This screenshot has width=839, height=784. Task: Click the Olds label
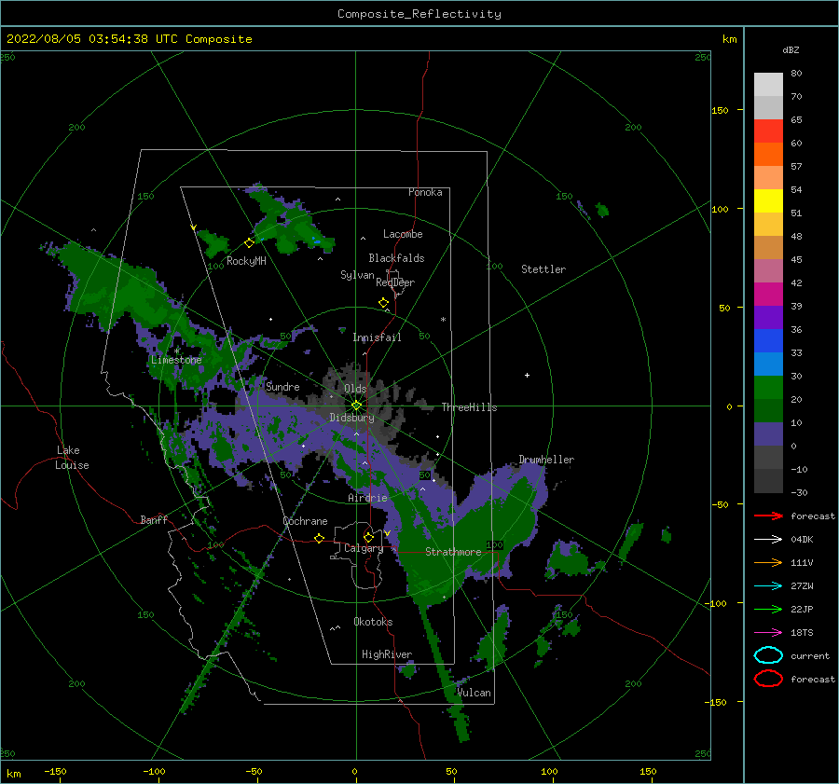click(355, 389)
